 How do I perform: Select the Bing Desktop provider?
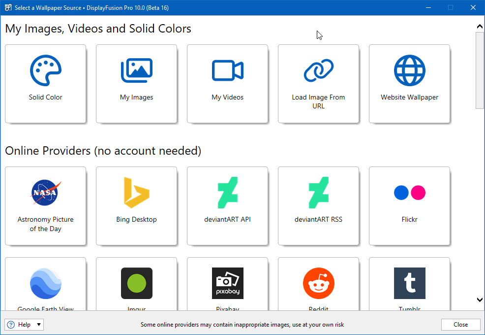(x=136, y=206)
